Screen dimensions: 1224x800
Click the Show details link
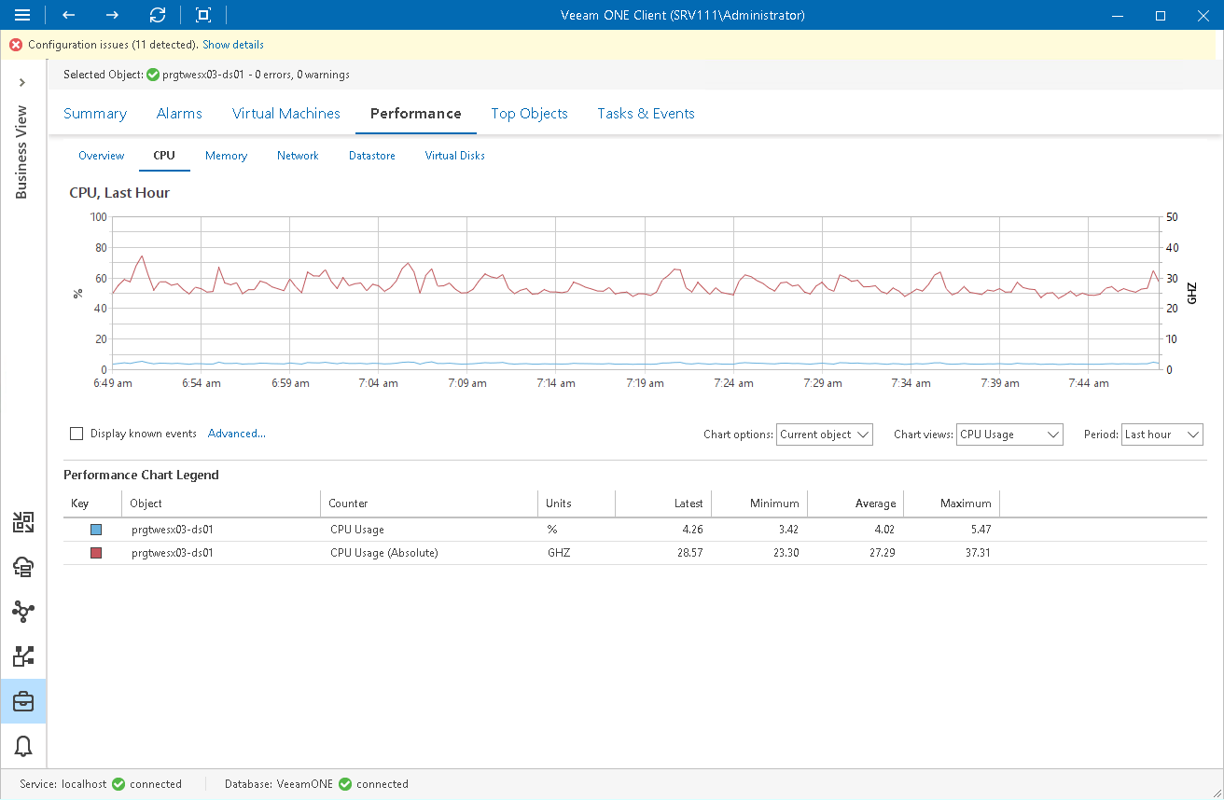pos(232,44)
